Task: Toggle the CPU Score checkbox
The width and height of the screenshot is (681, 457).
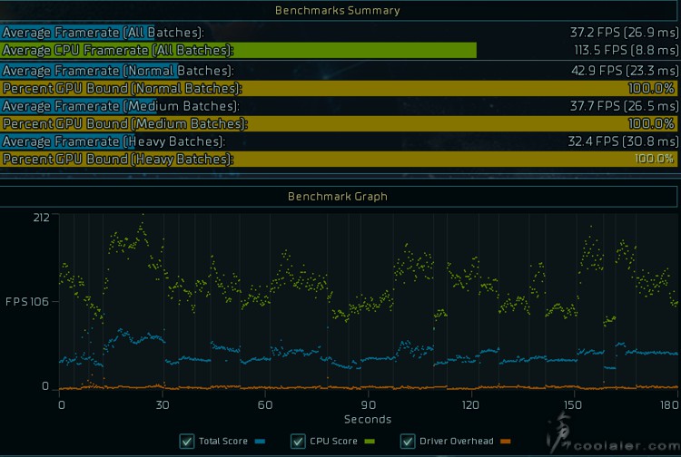Action: 298,441
